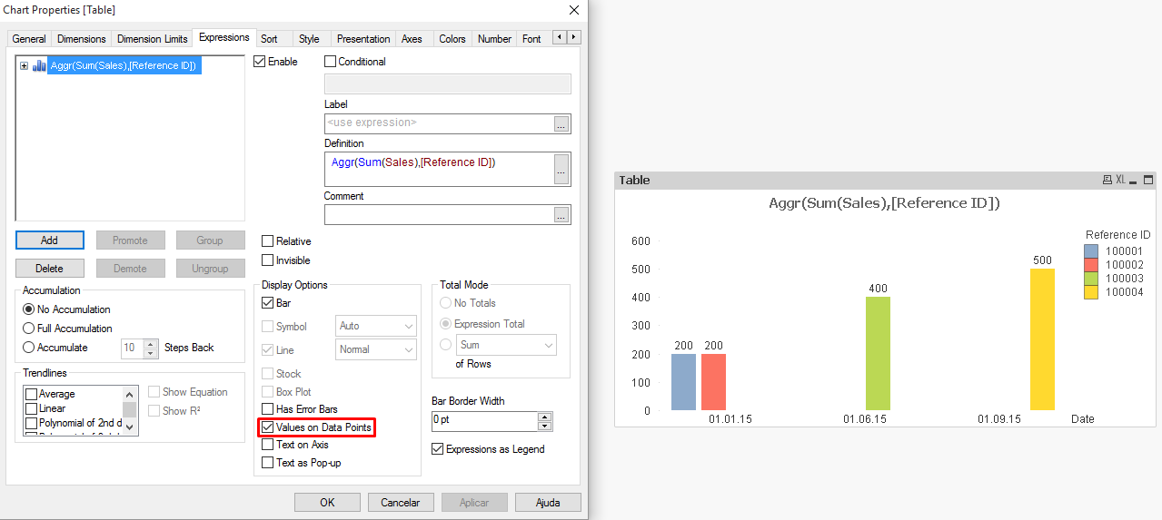Click the red 100002 legend swatch
Viewport: 1162px width, 520px height.
pos(1091,265)
